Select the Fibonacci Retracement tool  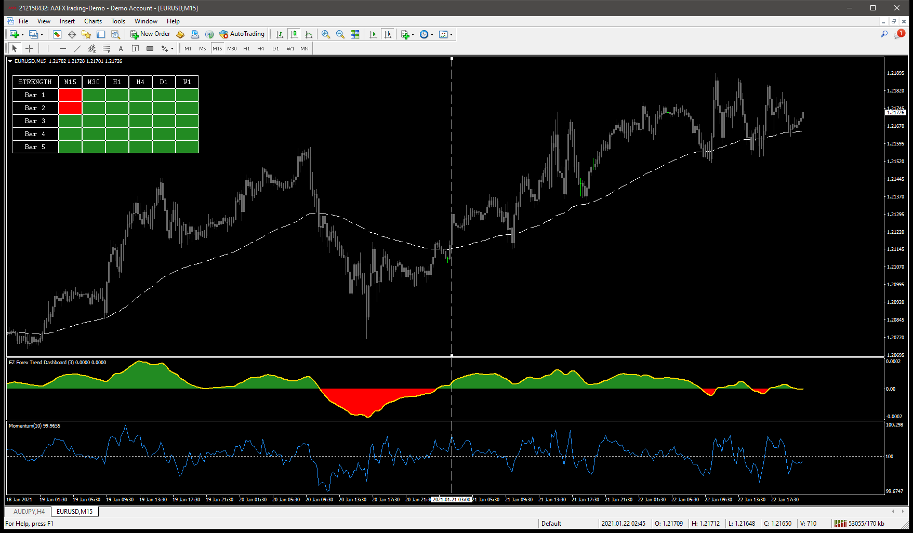(106, 48)
